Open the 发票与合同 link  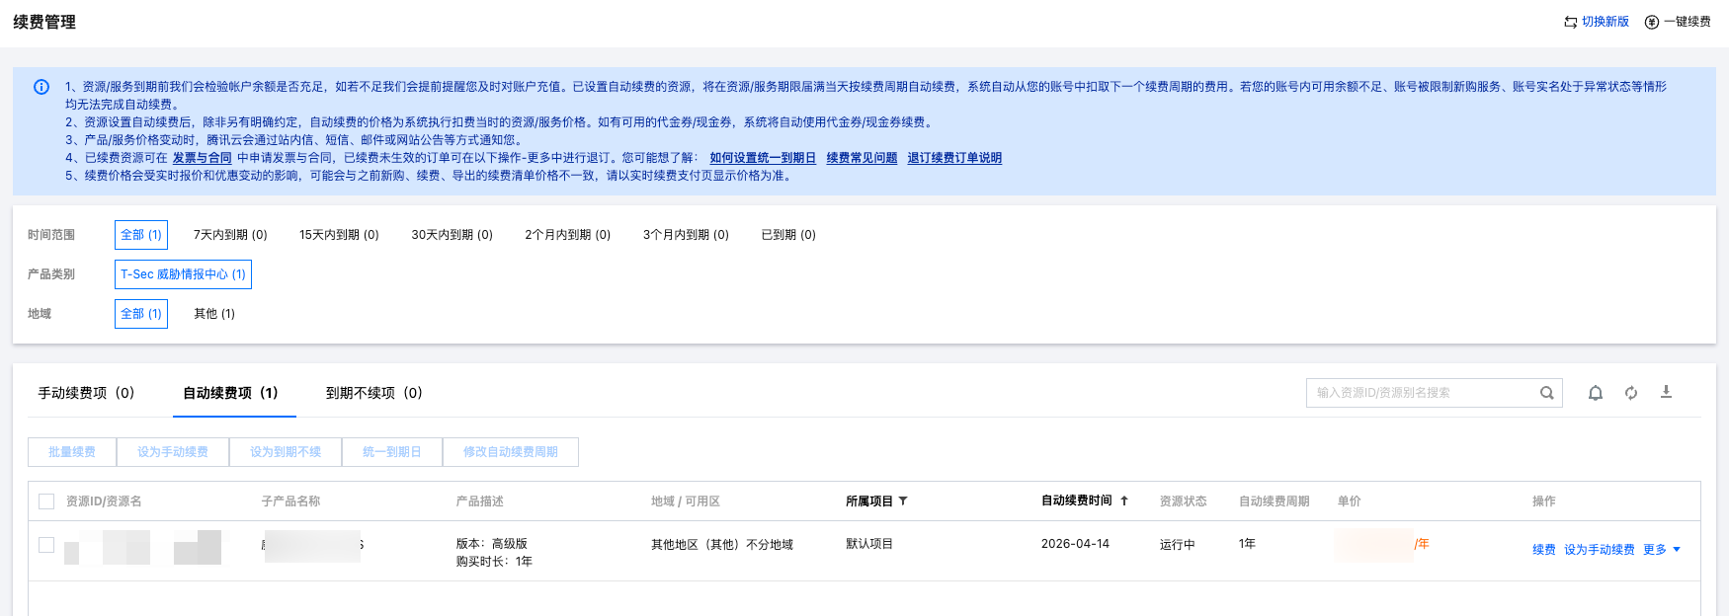tap(202, 158)
